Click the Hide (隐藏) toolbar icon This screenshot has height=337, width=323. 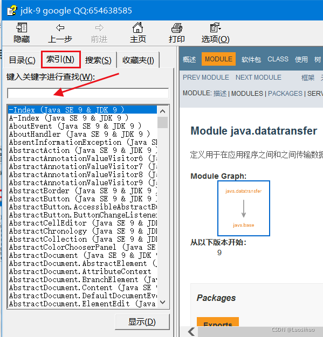22,28
